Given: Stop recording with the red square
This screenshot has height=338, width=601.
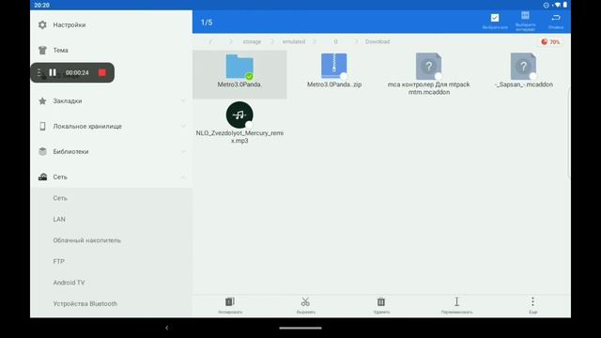Looking at the screenshot, I should coord(102,72).
